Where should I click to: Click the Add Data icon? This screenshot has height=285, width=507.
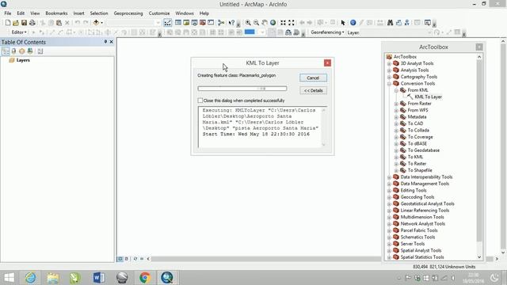click(96, 23)
